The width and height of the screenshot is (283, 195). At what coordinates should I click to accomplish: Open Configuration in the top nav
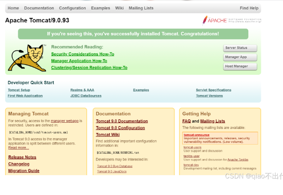(73, 8)
